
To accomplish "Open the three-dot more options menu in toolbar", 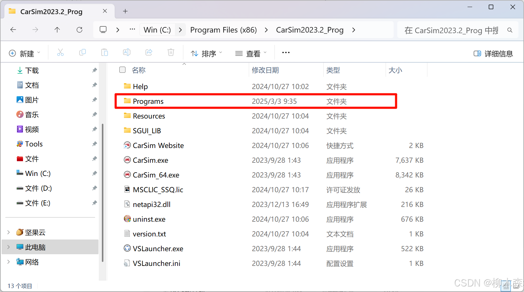I will (286, 53).
